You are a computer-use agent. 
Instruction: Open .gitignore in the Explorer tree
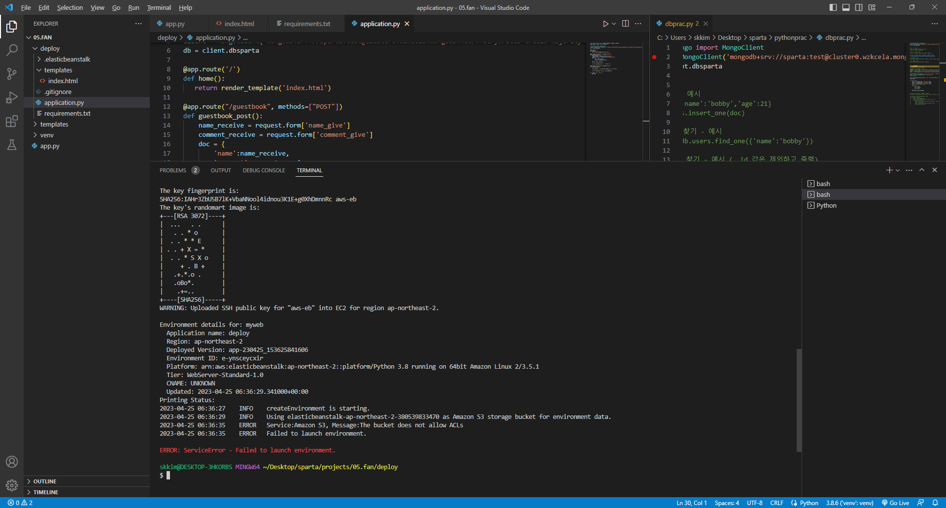tap(87, 92)
